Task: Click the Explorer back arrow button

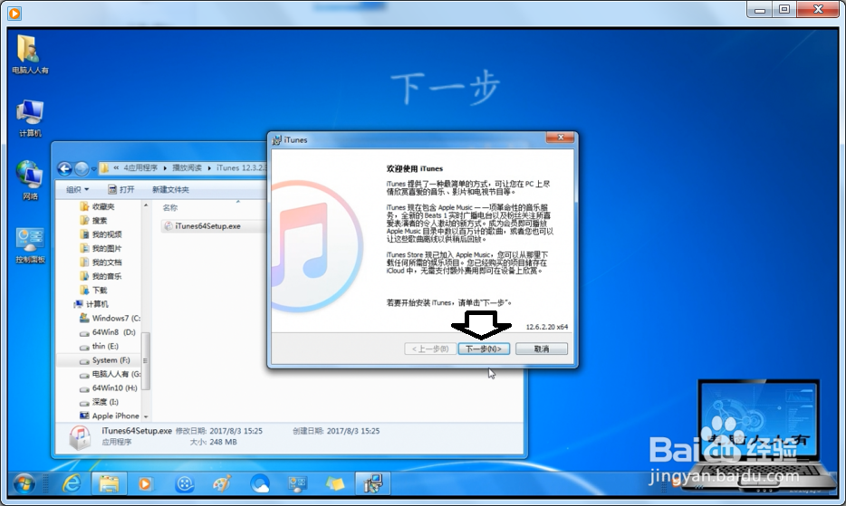Action: tap(64, 169)
